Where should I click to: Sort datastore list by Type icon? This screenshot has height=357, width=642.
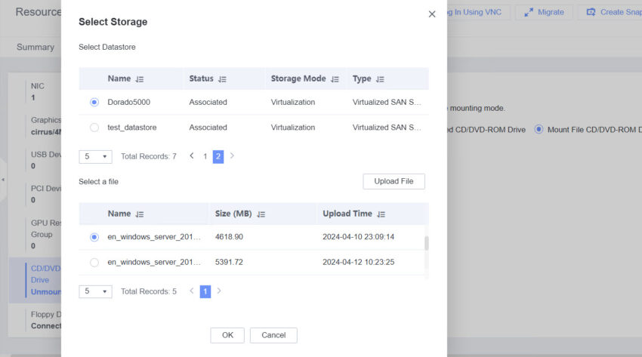380,79
